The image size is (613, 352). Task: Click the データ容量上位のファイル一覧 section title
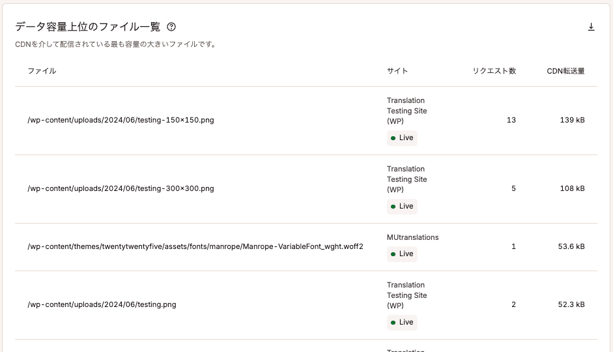[87, 27]
